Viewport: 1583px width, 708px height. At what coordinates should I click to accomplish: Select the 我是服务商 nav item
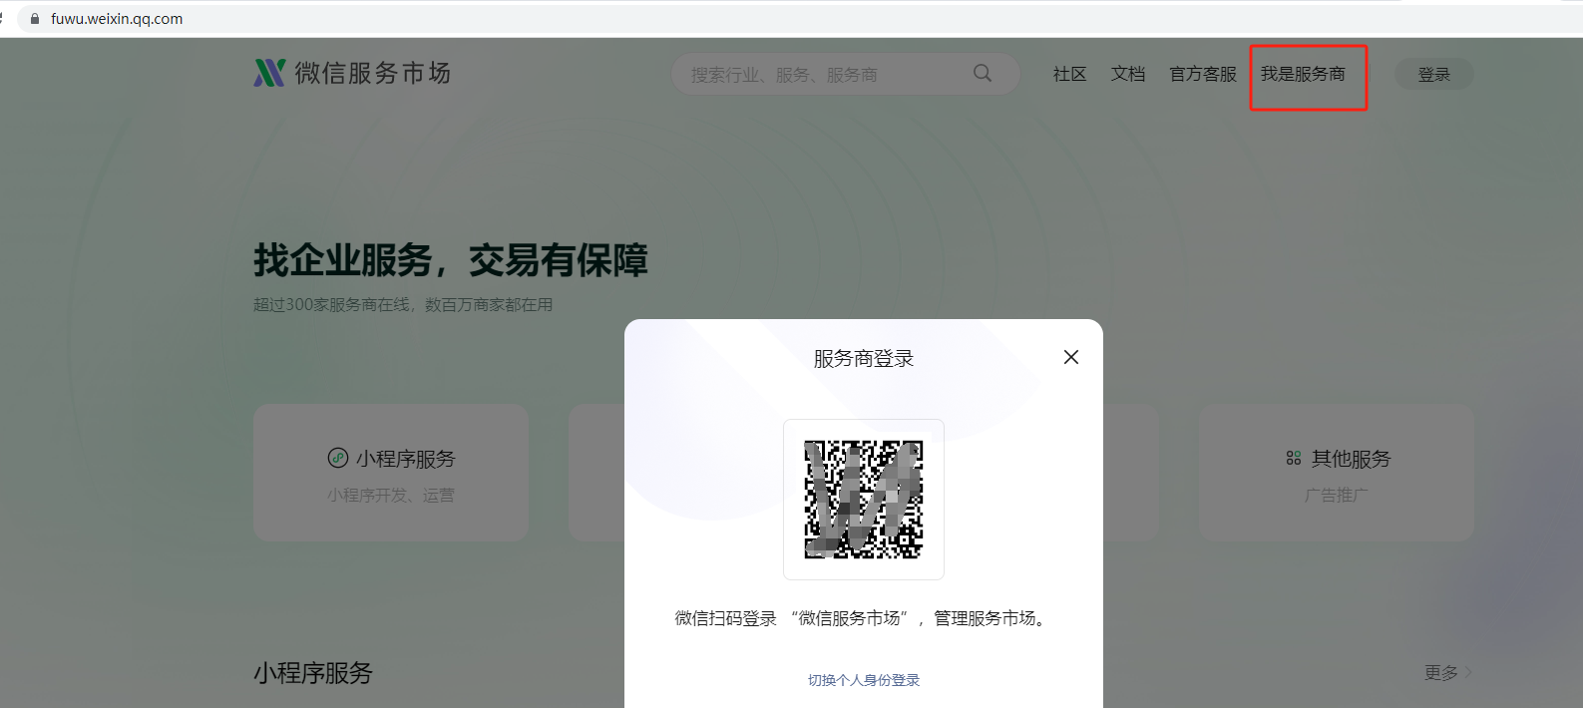click(x=1303, y=74)
